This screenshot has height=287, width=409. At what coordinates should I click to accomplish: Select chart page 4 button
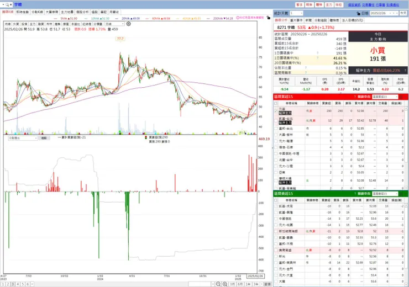click(x=18, y=284)
